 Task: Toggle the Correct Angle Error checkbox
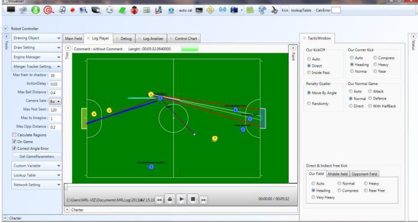pyautogui.click(x=14, y=148)
